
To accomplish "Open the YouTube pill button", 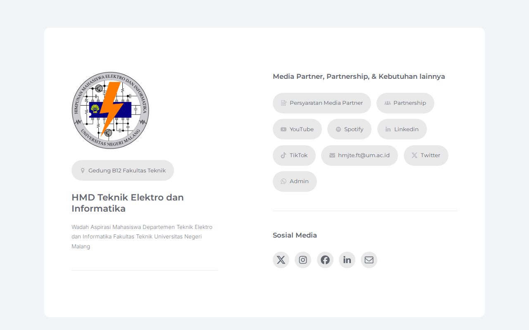I will [x=297, y=129].
